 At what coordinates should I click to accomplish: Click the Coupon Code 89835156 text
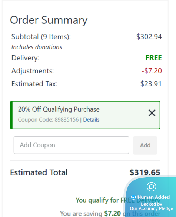pos(48,120)
